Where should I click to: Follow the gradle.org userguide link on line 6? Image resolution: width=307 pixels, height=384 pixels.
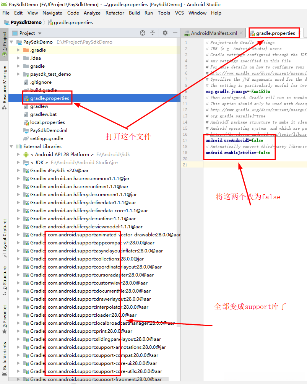coord(258,73)
